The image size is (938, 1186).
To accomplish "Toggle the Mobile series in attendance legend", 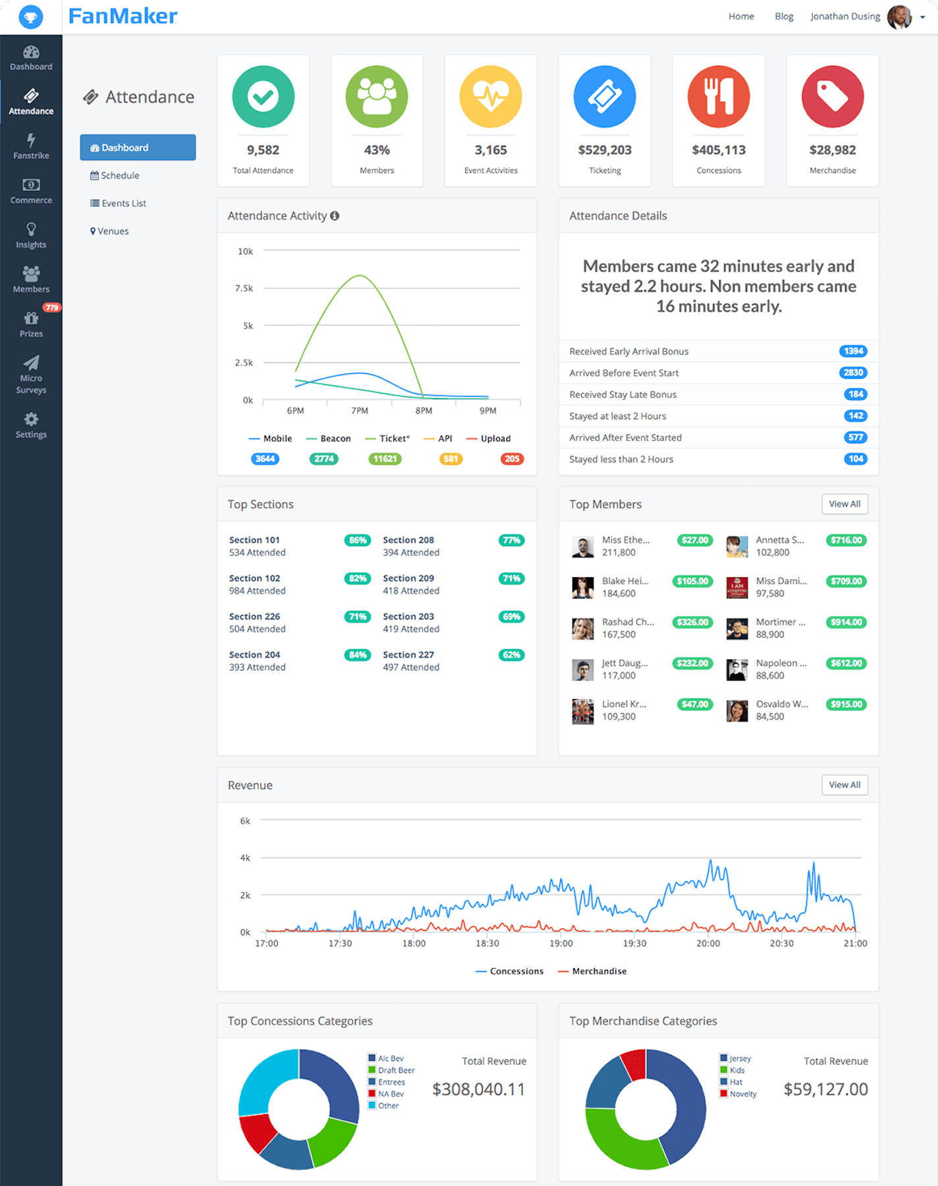I will 271,439.
